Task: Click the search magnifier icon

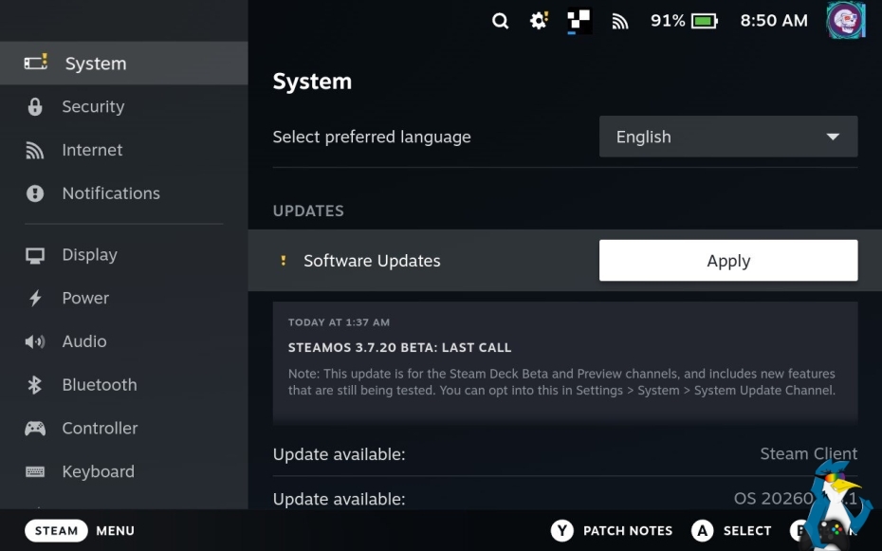Action: point(500,21)
